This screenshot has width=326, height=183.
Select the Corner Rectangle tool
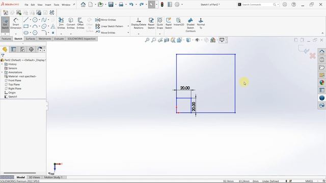coord(26,26)
